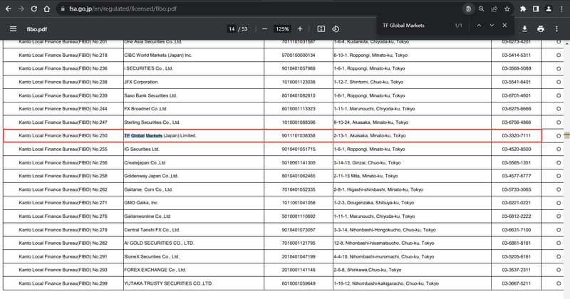
Task: Open the PDF sidebar hamburger menu
Action: pyautogui.click(x=14, y=28)
